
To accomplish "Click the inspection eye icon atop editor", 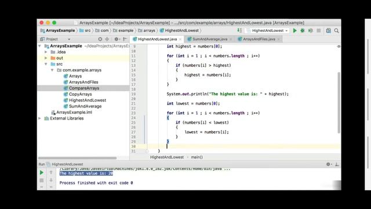I will [339, 46].
